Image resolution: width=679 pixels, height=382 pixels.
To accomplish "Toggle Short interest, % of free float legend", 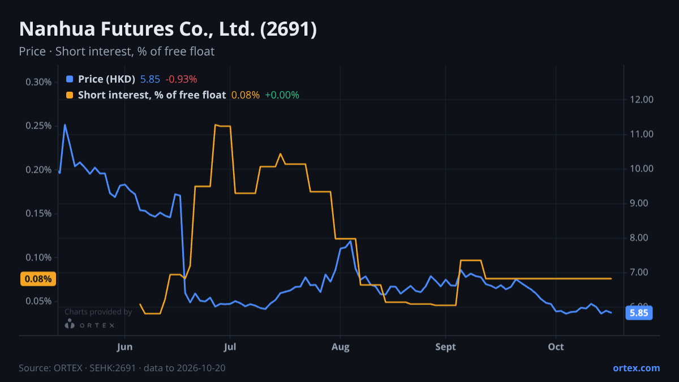I will 152,95.
